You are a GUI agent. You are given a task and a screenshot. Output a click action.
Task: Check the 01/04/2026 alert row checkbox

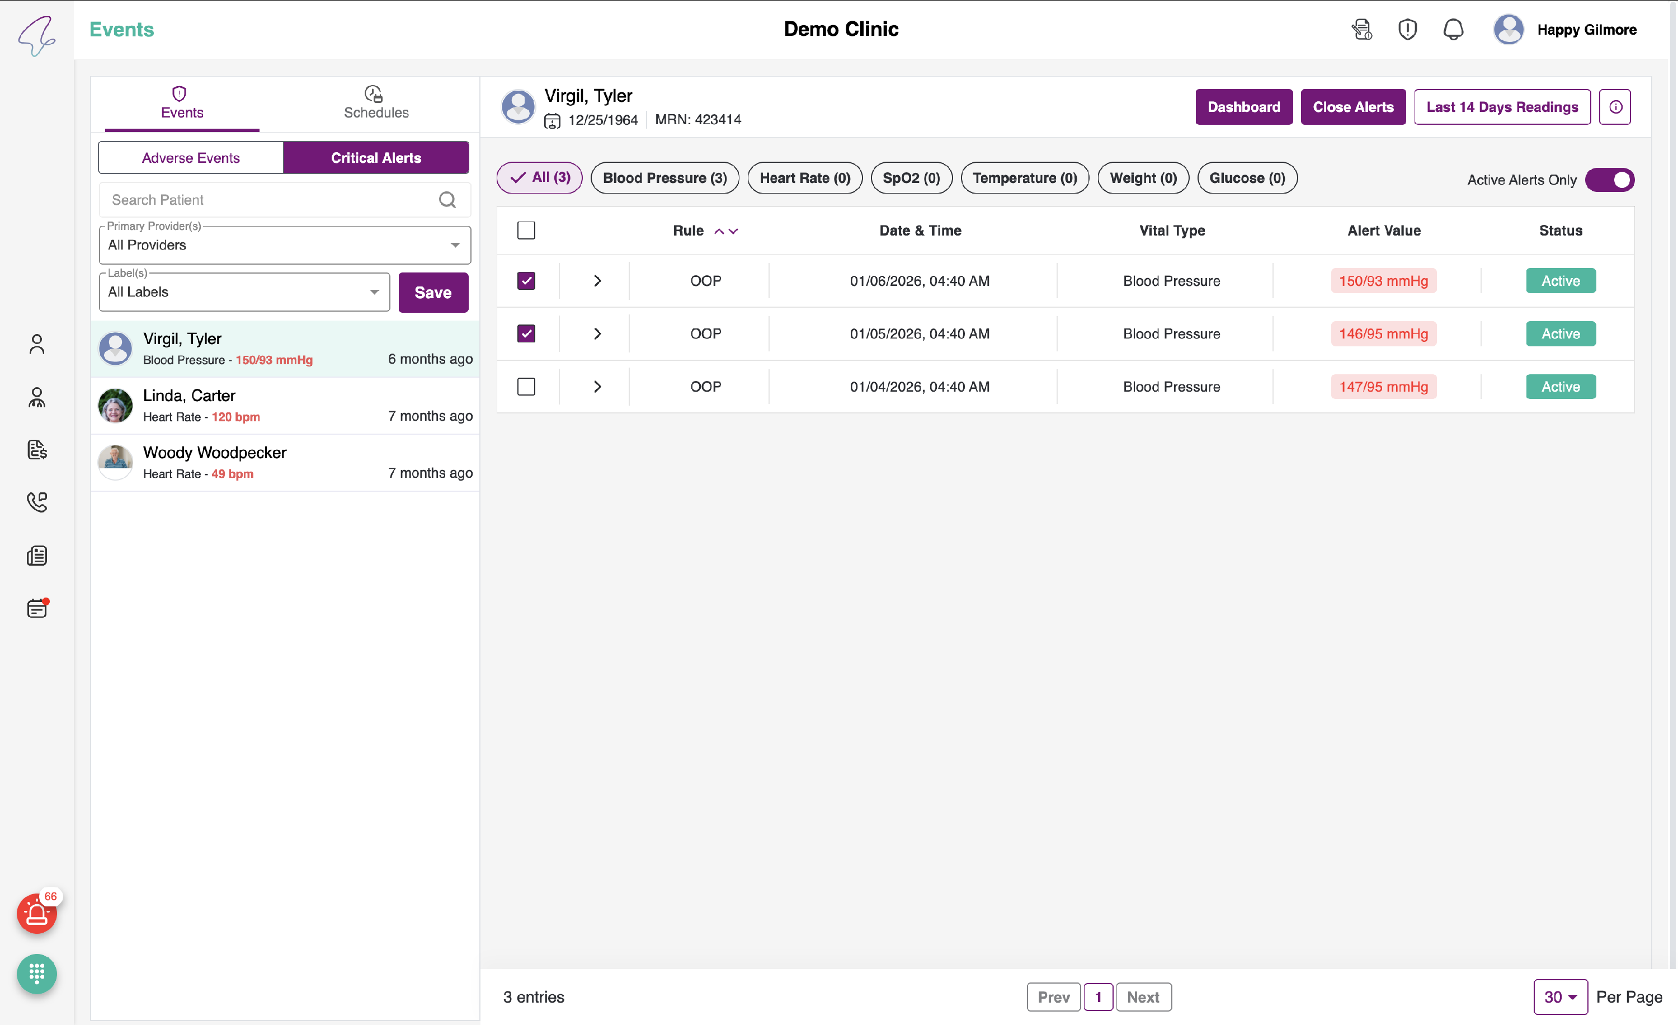[526, 387]
